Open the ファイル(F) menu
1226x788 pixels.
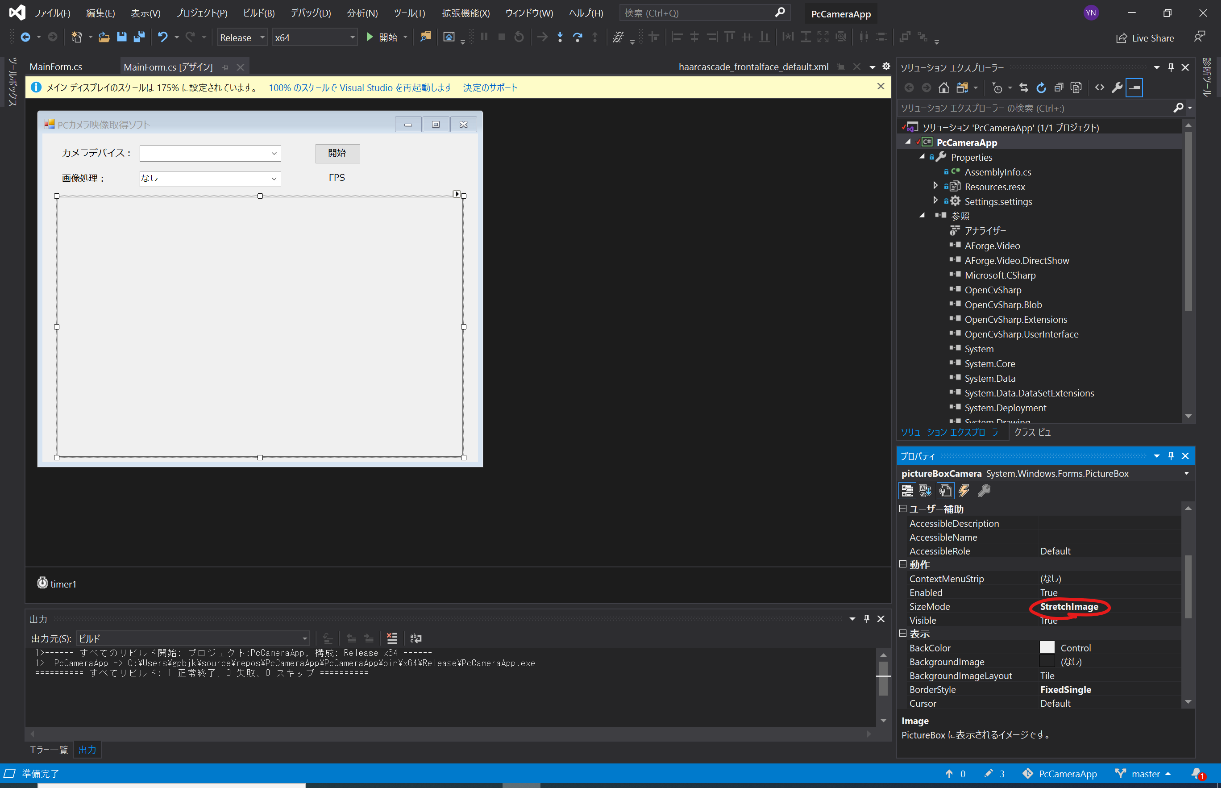tap(52, 13)
